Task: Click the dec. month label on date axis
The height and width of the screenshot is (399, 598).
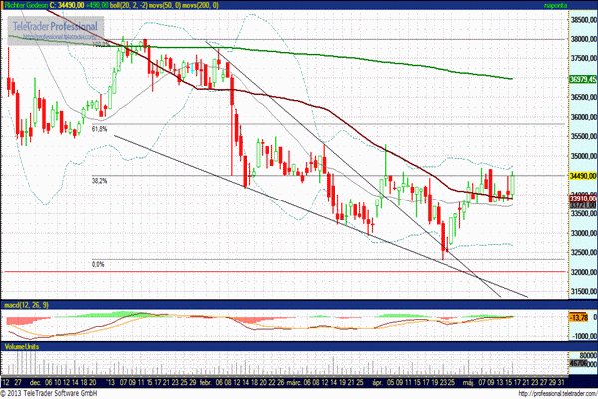Action: click(35, 382)
